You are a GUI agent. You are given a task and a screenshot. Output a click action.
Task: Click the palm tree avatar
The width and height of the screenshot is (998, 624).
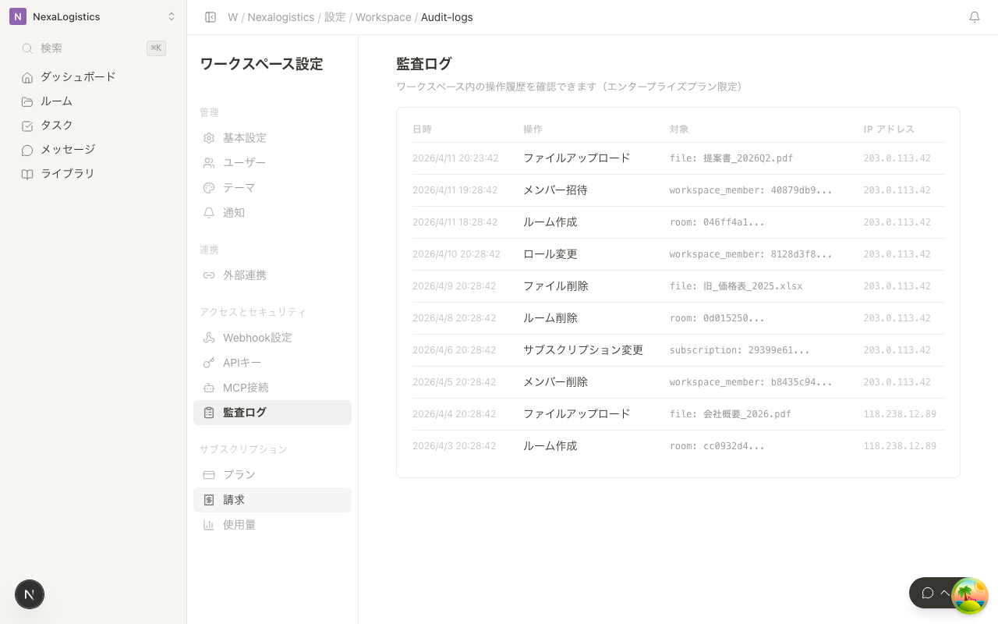tap(970, 596)
